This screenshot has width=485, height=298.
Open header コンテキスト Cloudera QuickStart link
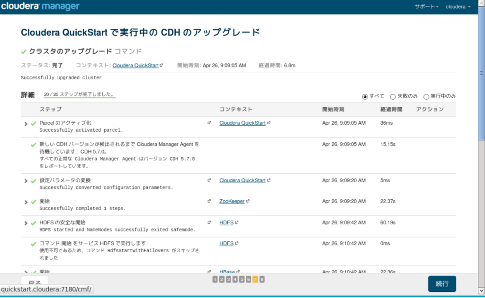(135, 65)
